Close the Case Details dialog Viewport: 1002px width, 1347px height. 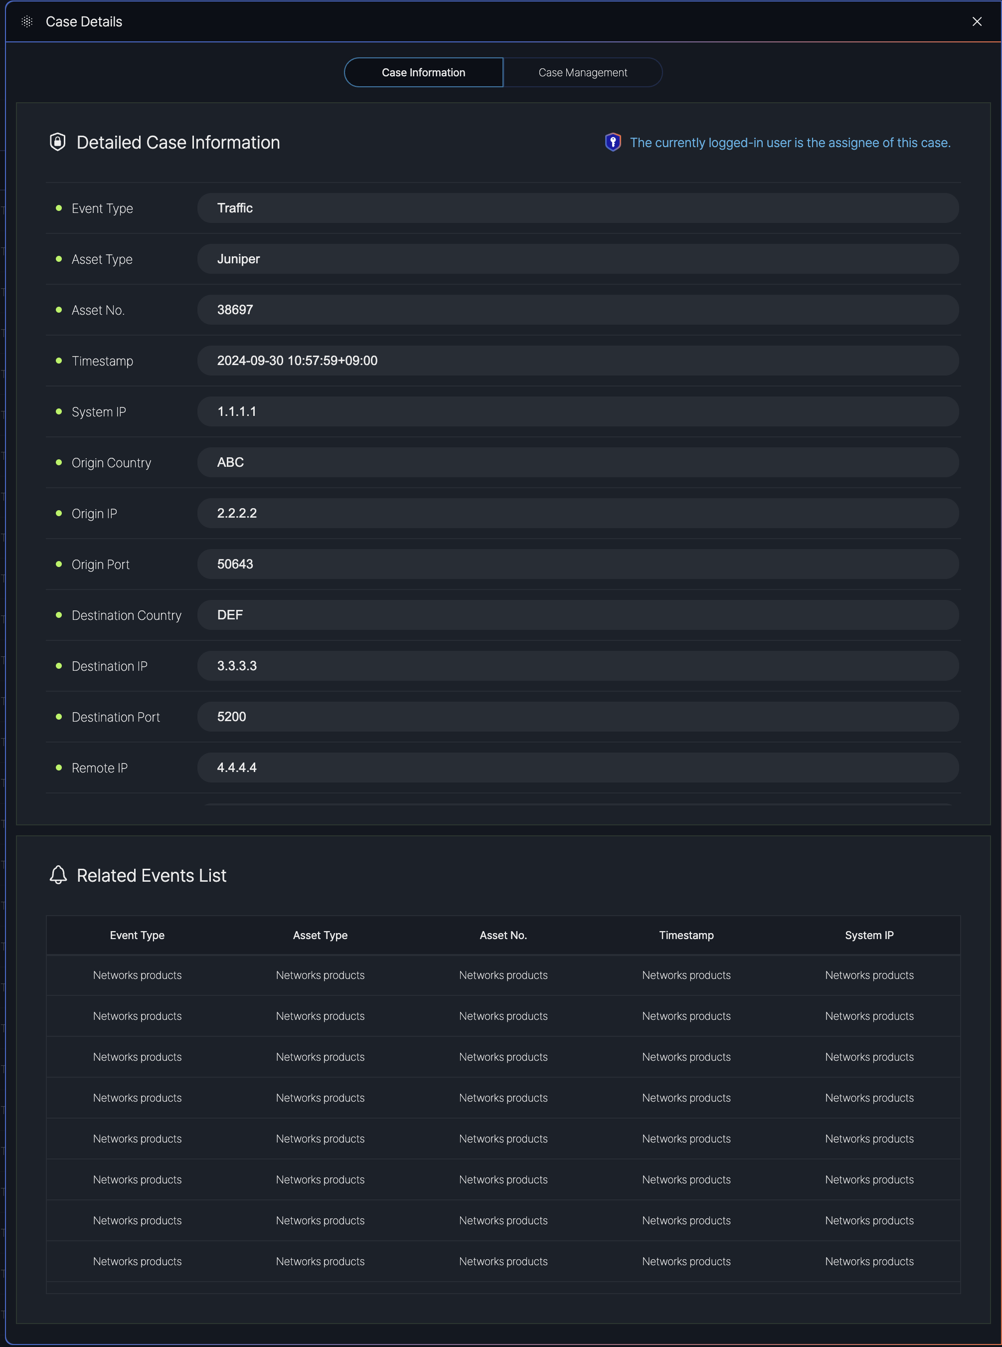coord(977,22)
